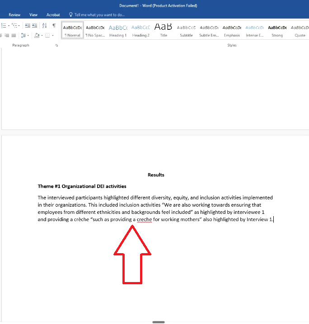Screen dimensions: 309x324
Task: Apply the No Spacing style
Action: tap(95, 30)
